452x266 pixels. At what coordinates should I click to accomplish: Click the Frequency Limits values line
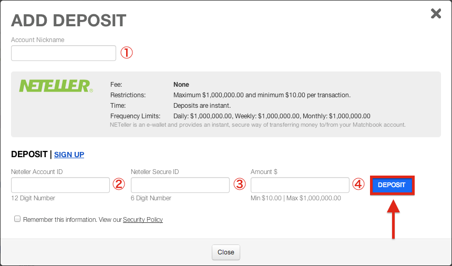[x=272, y=116]
